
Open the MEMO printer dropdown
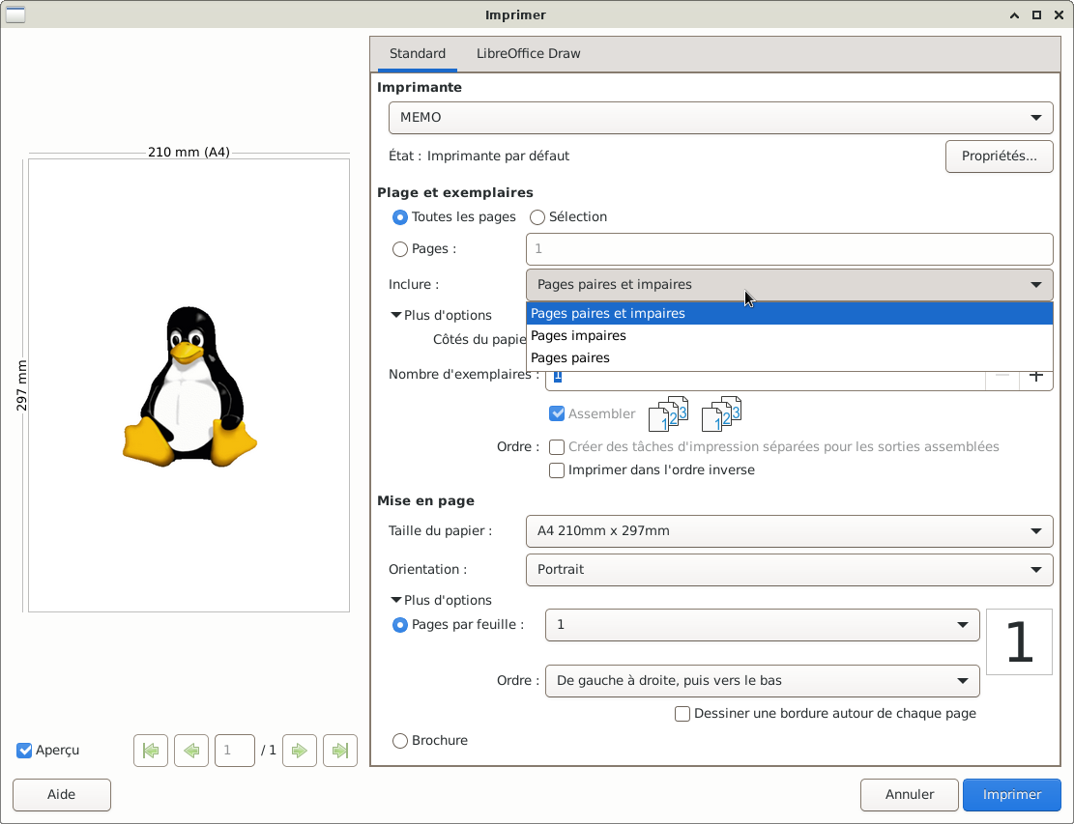720,118
